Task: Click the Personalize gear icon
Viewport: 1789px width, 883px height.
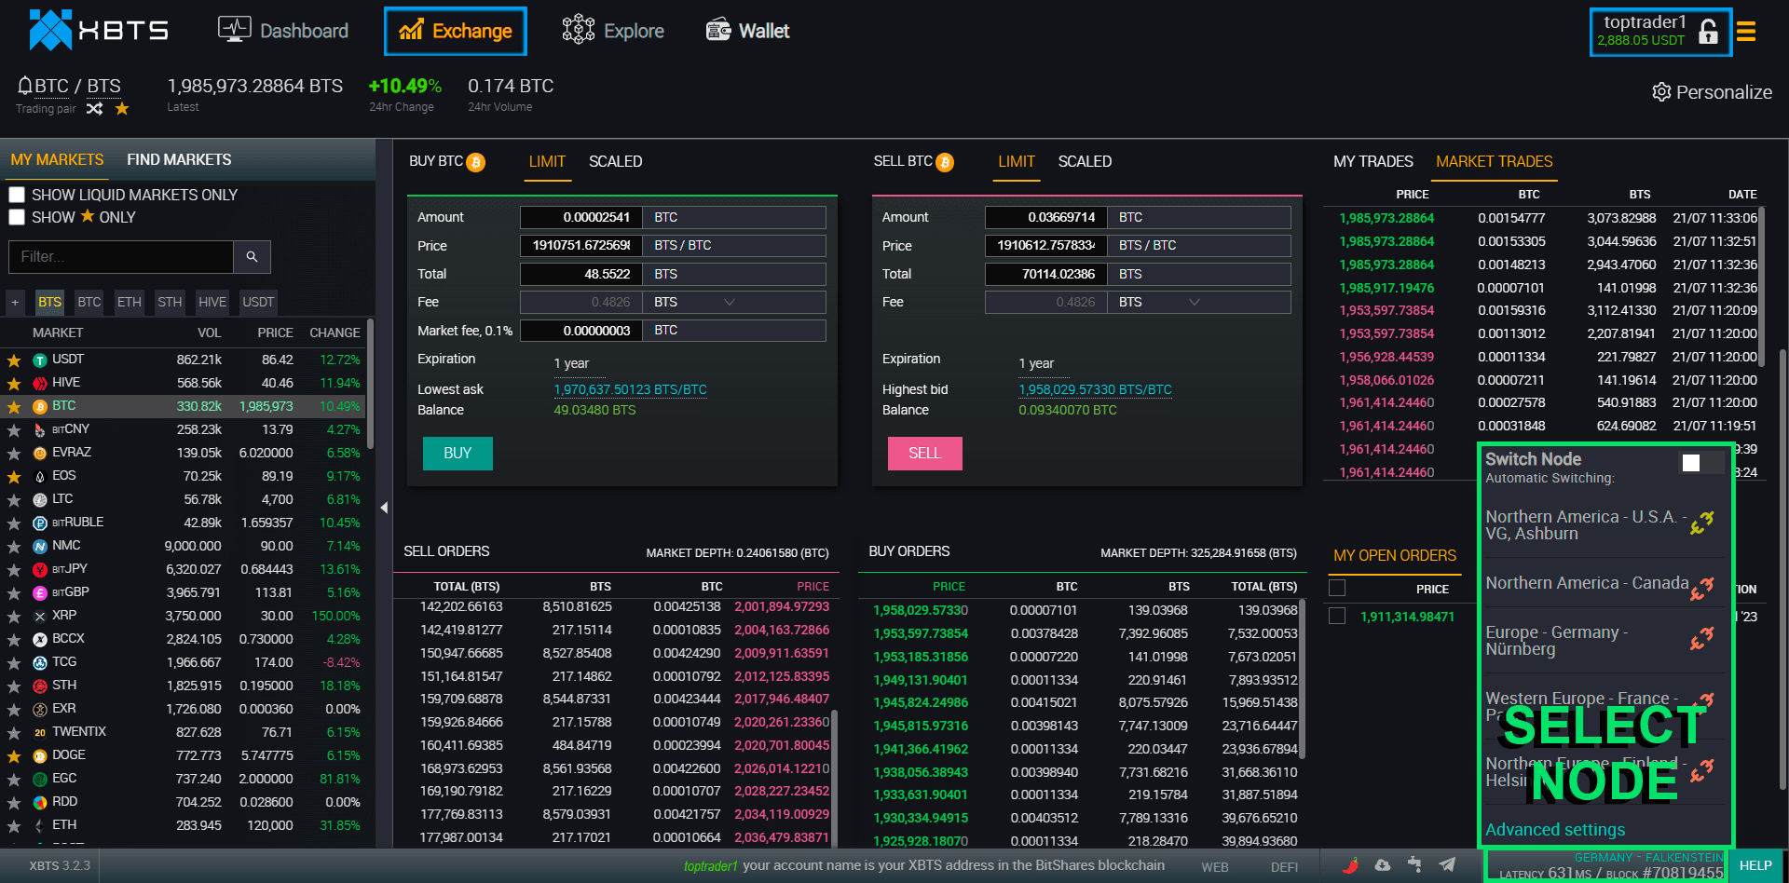Action: click(1661, 92)
